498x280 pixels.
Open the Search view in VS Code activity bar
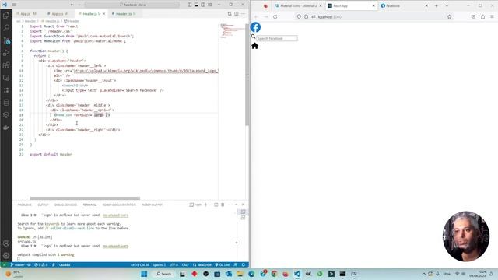coord(6,28)
